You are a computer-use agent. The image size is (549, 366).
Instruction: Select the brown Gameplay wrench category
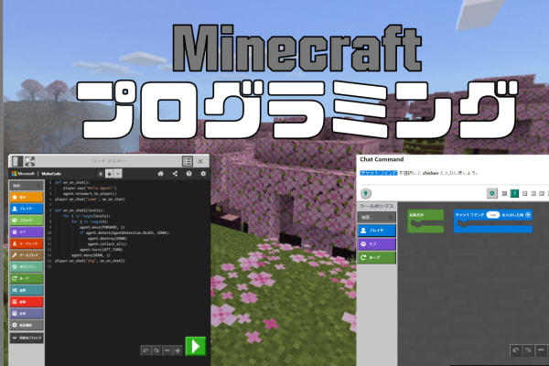coord(27,255)
